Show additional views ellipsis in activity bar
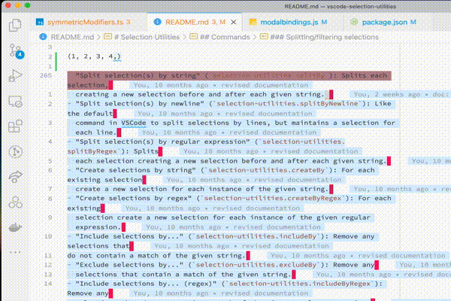This screenshot has height=301, width=451. [x=15, y=252]
